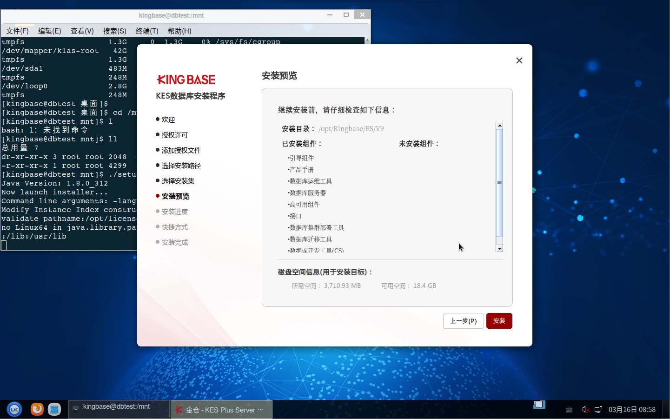
Task: Close the KES installer dialog
Action: (x=519, y=60)
